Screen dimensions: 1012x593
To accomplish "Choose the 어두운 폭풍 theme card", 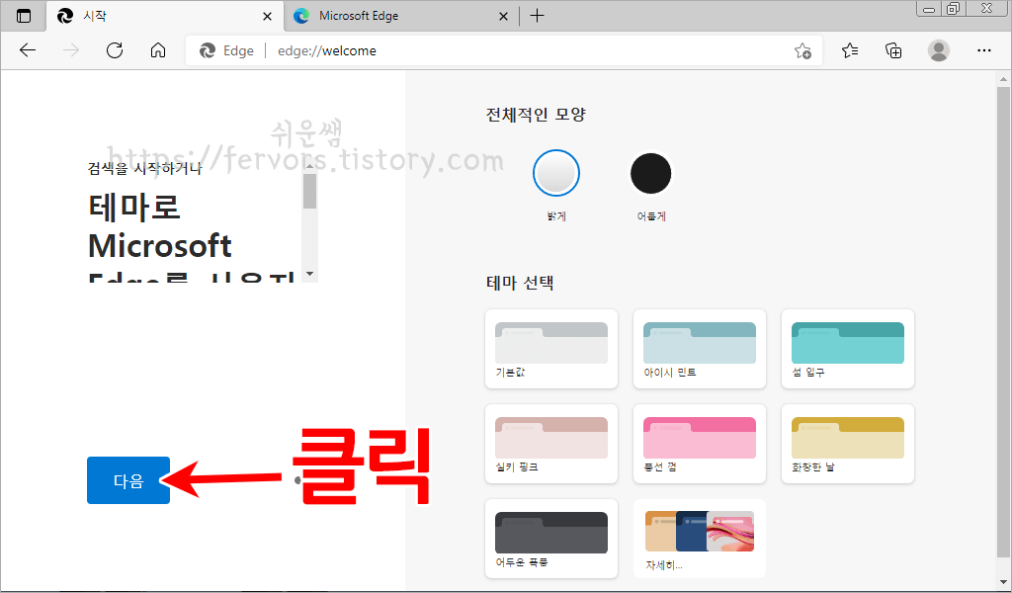I will point(551,539).
